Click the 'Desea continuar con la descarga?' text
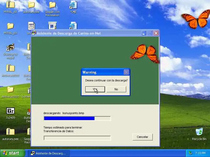Screen dimensions: 210x157 (x=107, y=80)
